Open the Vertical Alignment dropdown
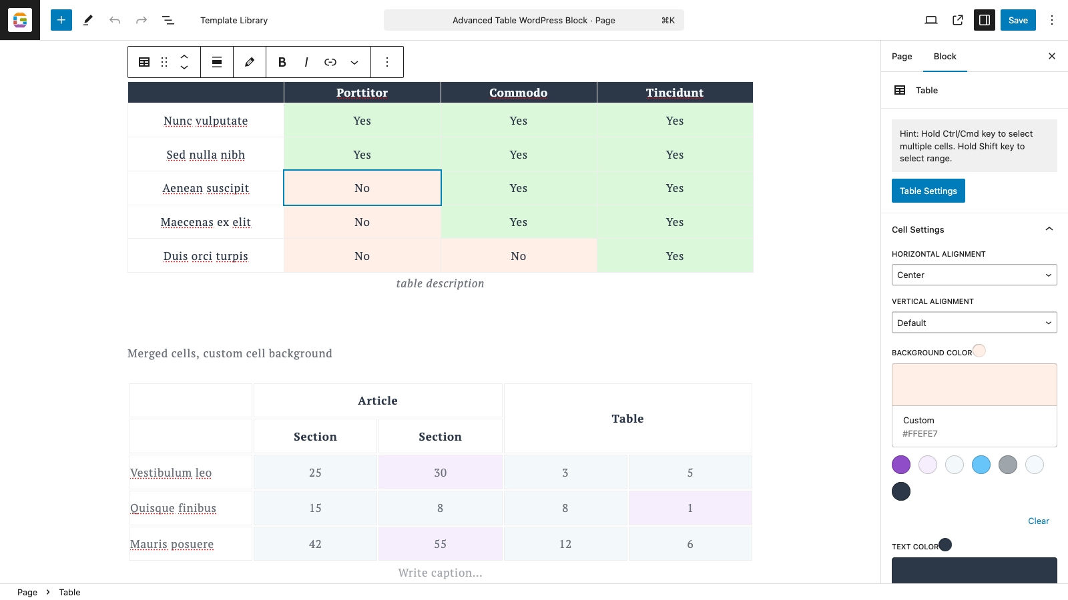The width and height of the screenshot is (1068, 600). tap(975, 323)
